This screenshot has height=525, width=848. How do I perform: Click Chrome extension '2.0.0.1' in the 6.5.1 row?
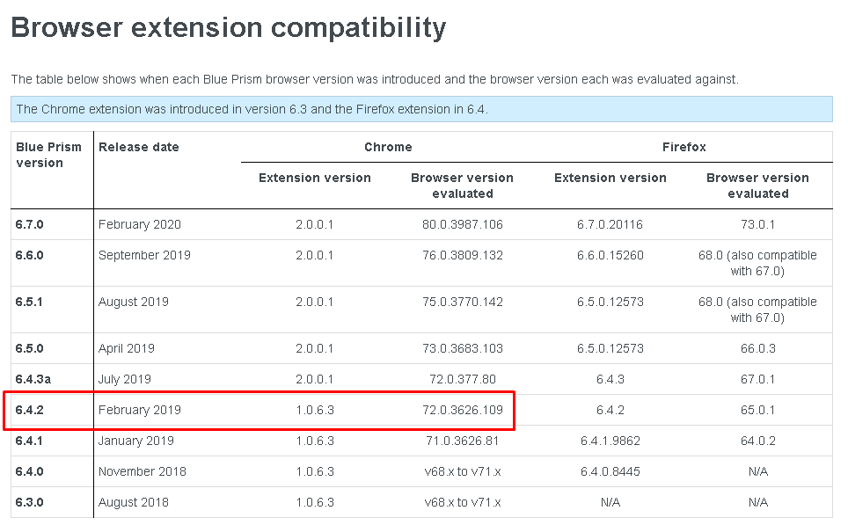315,302
